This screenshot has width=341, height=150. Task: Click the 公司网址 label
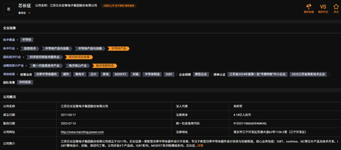9,132
